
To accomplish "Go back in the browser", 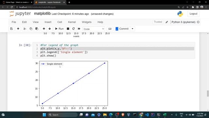I will coord(3,7).
